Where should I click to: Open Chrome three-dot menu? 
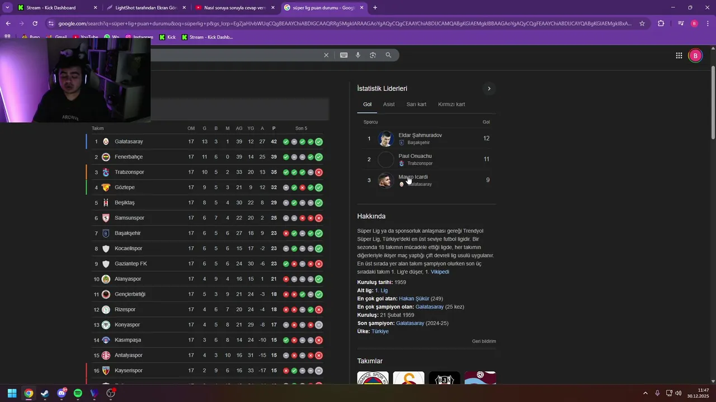point(708,23)
